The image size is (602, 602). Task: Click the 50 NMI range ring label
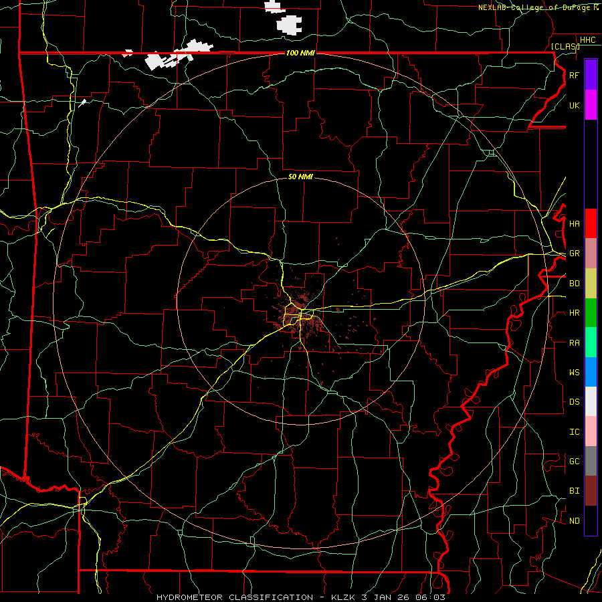pyautogui.click(x=300, y=177)
